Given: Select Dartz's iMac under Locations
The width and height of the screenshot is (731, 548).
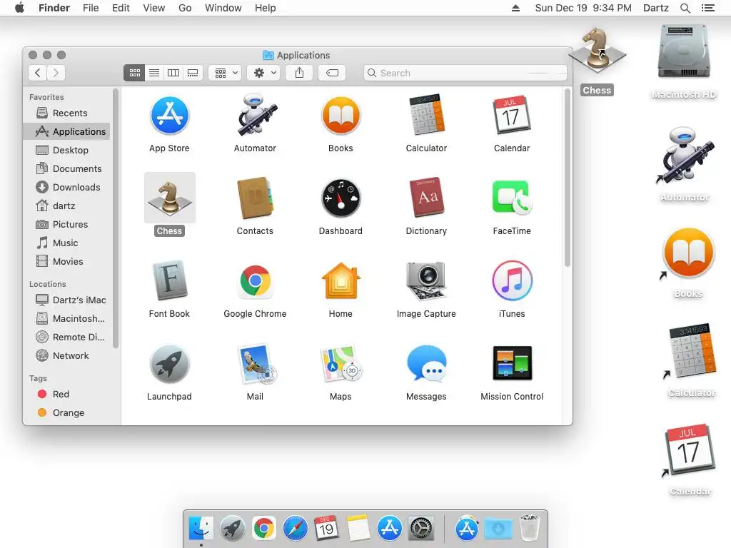Looking at the screenshot, I should coord(66,300).
